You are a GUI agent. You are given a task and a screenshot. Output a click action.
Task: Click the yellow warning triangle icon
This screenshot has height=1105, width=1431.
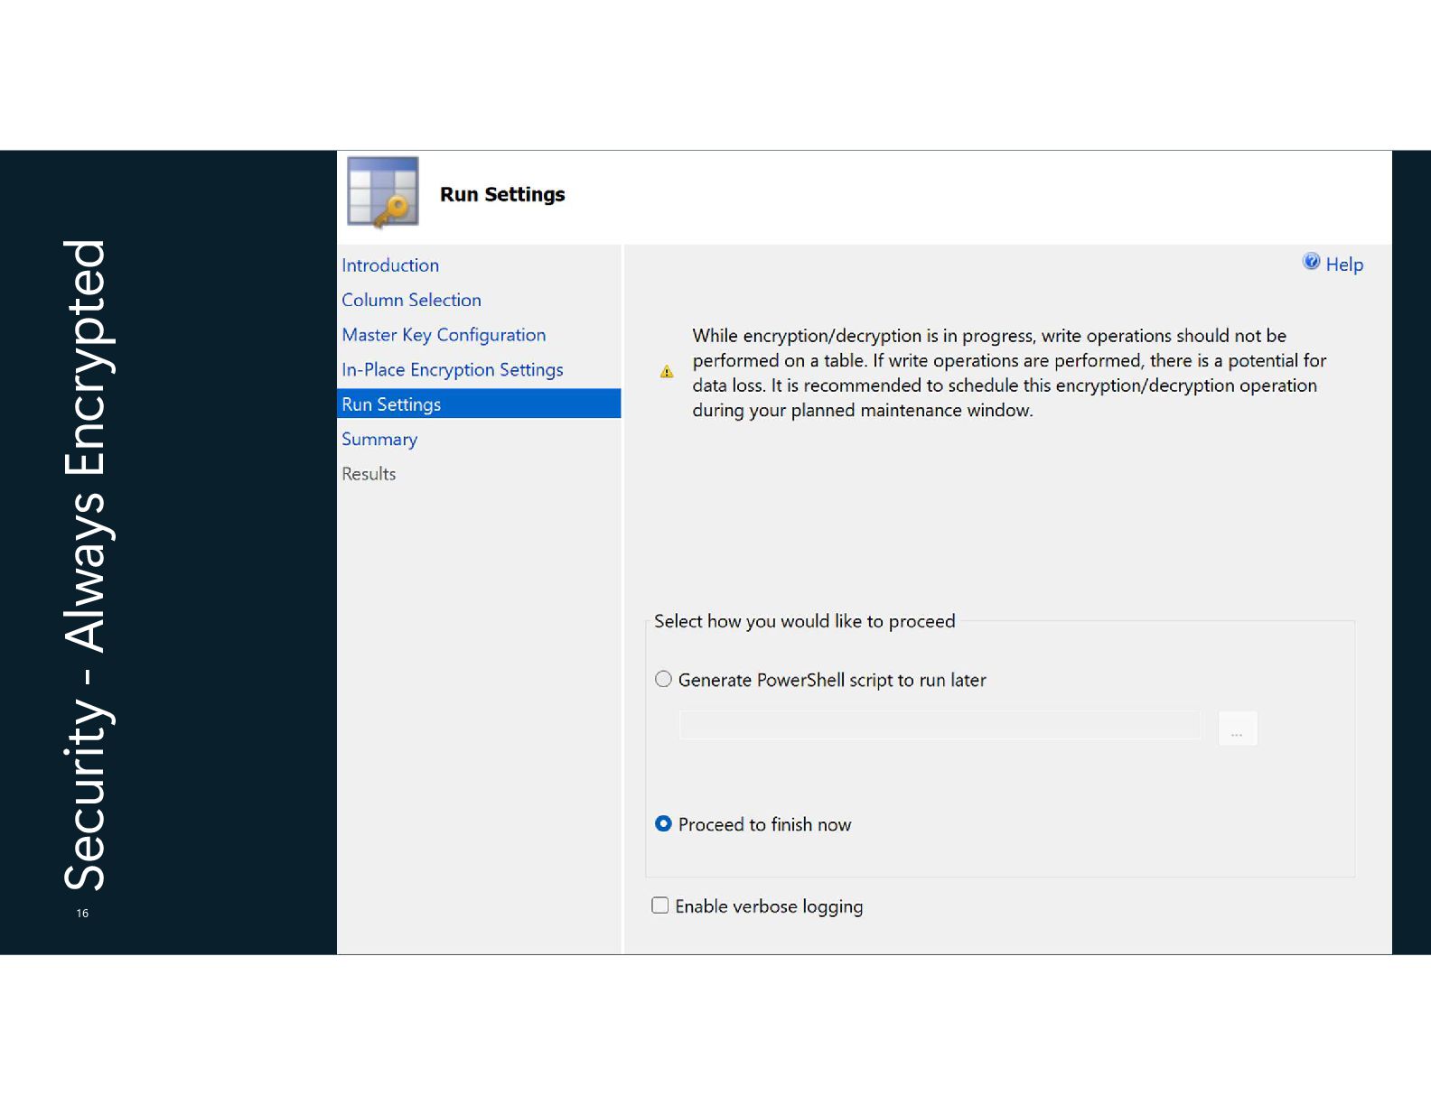pyautogui.click(x=667, y=372)
